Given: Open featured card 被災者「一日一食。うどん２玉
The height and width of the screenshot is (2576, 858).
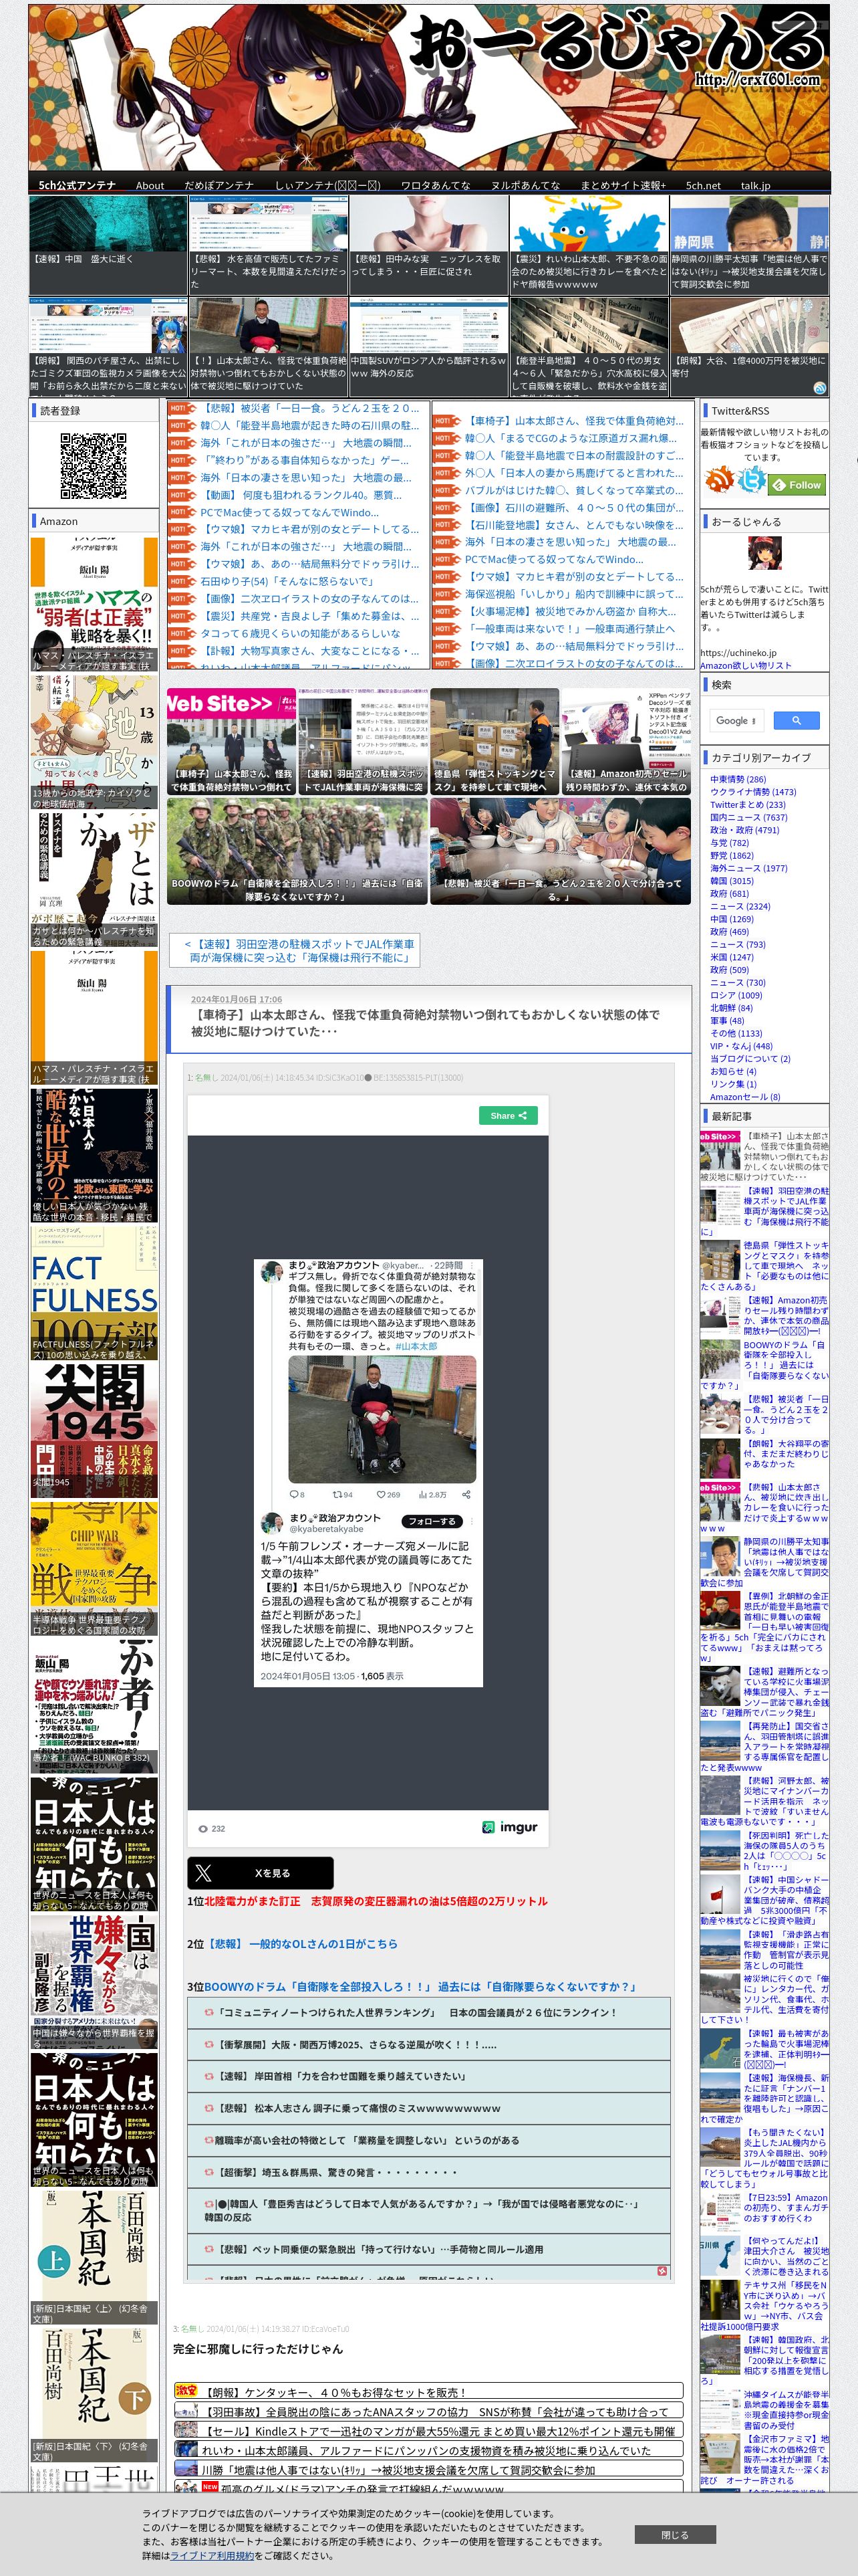Looking at the screenshot, I should 561,851.
